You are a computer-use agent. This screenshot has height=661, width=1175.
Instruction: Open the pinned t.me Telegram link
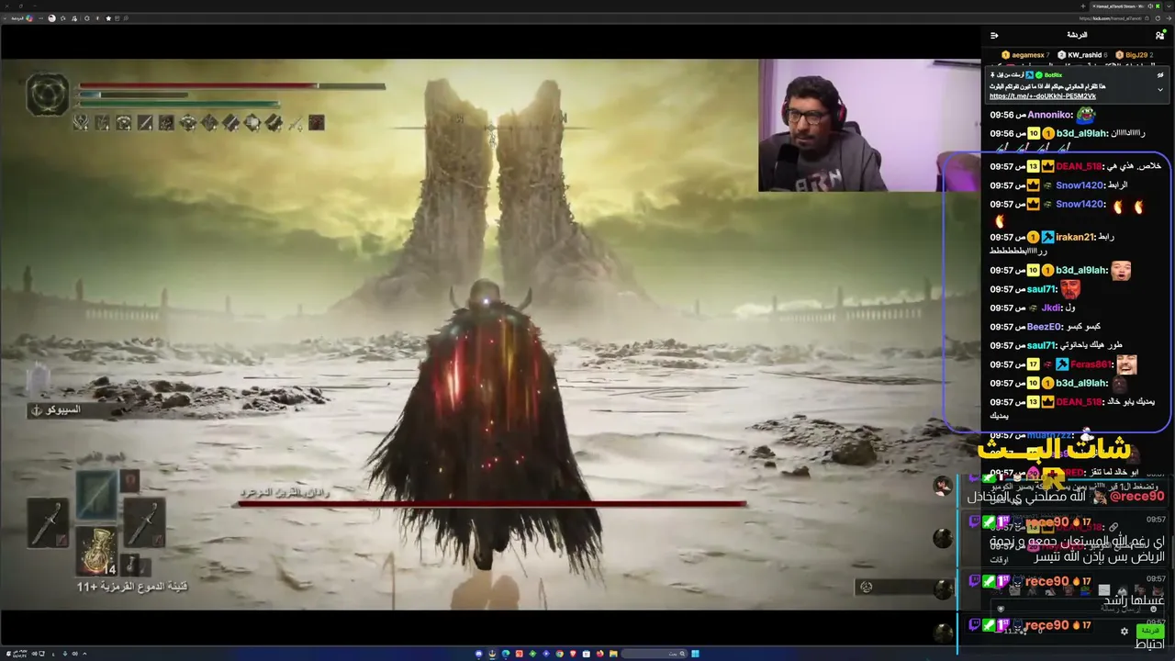pyautogui.click(x=1043, y=96)
